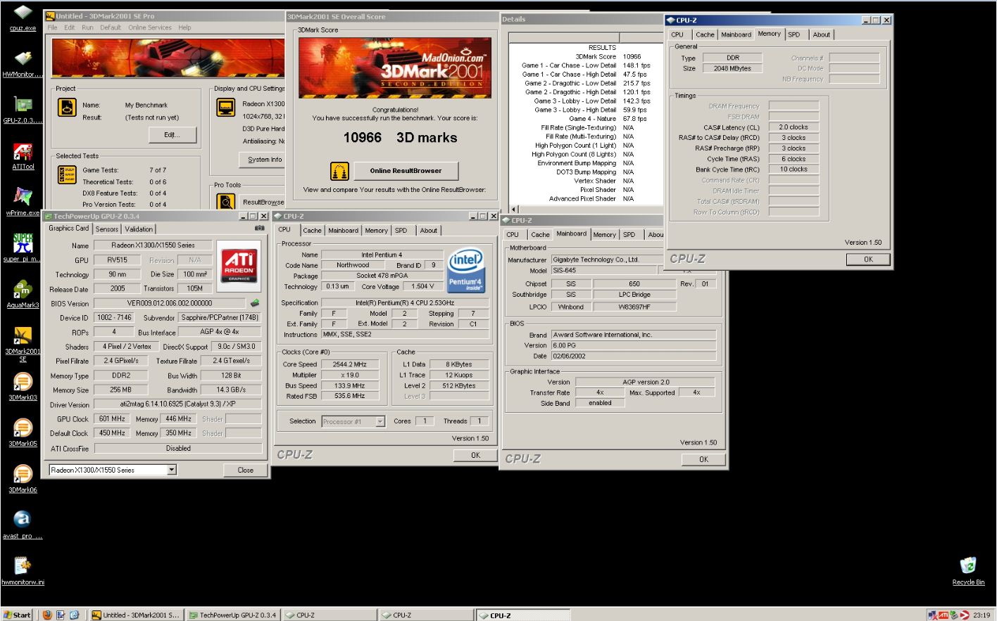Click the GPU-Z screenshot camera icon
Image resolution: width=997 pixels, height=621 pixels.
259,229
